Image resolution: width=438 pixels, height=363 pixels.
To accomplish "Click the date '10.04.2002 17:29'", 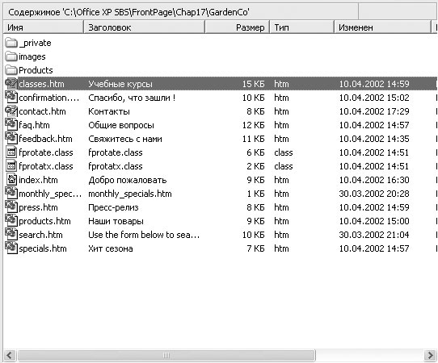I will click(x=374, y=111).
